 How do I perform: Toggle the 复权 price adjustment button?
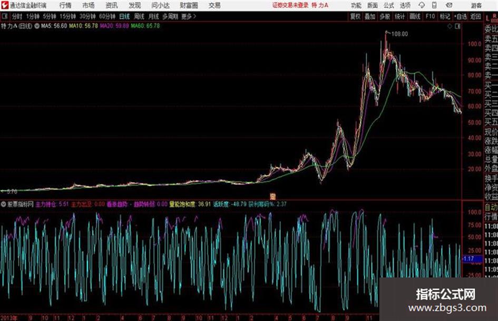pyautogui.click(x=355, y=16)
